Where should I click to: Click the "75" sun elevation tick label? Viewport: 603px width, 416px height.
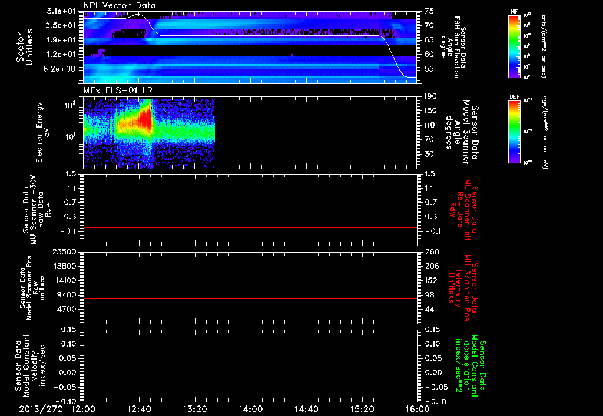(429, 11)
